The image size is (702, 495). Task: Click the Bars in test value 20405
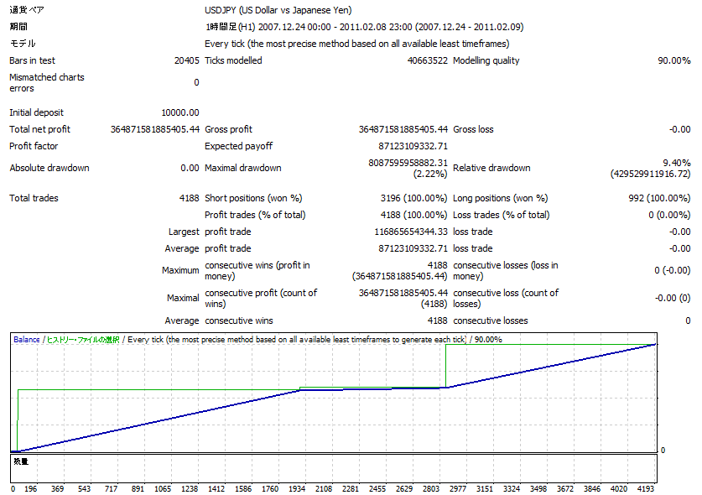click(185, 60)
